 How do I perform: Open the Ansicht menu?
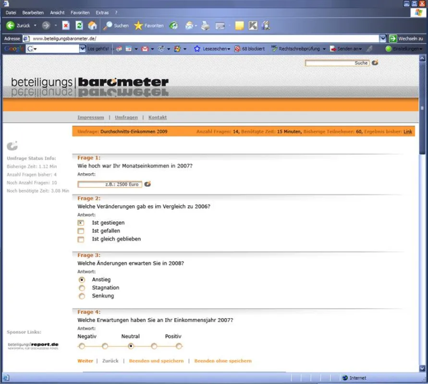point(57,12)
